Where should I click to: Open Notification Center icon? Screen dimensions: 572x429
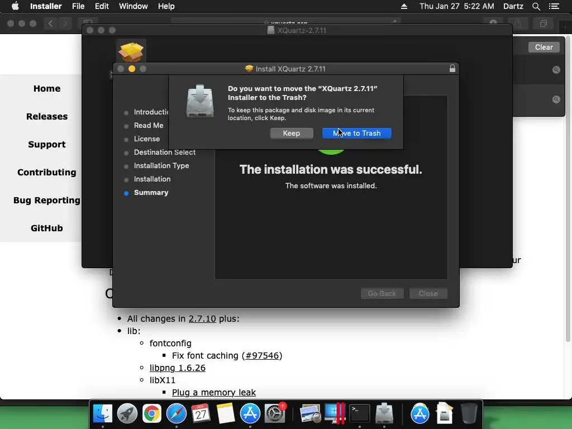click(x=554, y=6)
